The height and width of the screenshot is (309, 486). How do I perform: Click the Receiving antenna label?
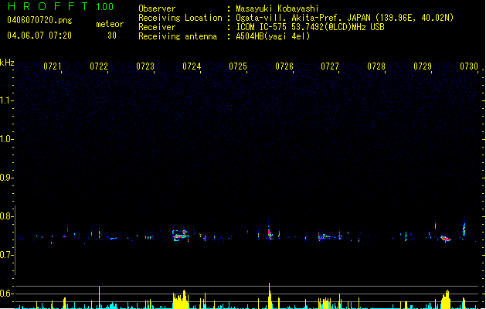point(178,36)
